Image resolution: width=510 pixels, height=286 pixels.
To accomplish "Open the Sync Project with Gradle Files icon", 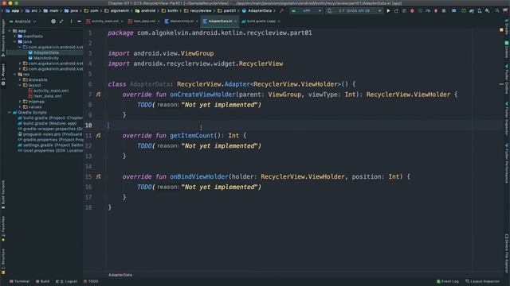I will click(471, 10).
